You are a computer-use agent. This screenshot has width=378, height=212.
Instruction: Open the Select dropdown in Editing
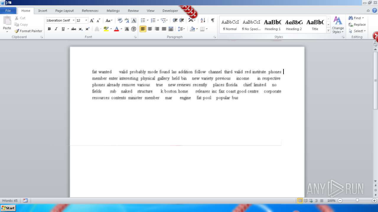pyautogui.click(x=357, y=31)
